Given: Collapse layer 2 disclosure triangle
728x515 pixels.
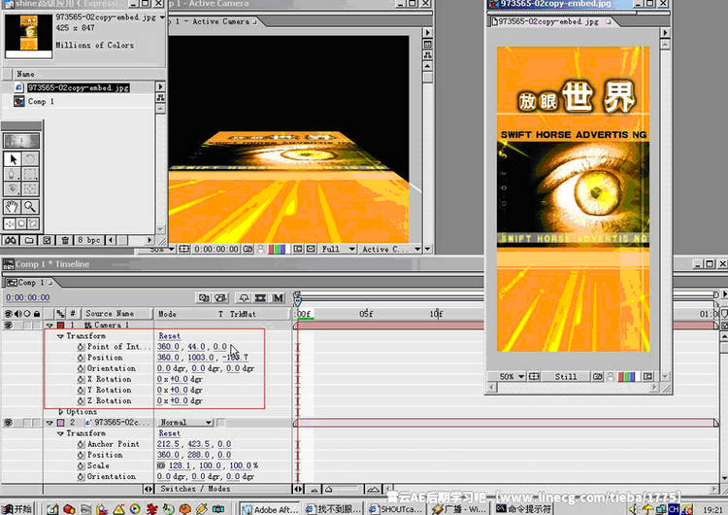Looking at the screenshot, I should 50,423.
